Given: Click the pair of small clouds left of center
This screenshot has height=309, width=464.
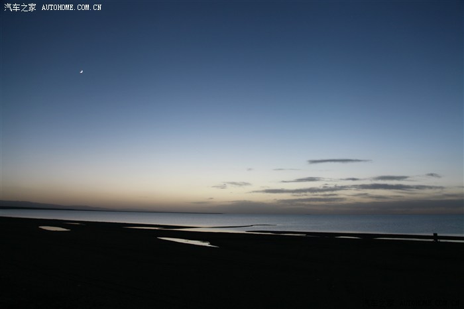Looking at the screenshot, I should tap(232, 184).
